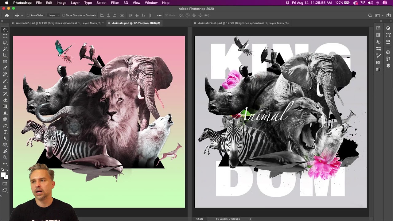393x221 pixels.
Task: Activate the Zoom tool in toolbar
Action: (5, 157)
